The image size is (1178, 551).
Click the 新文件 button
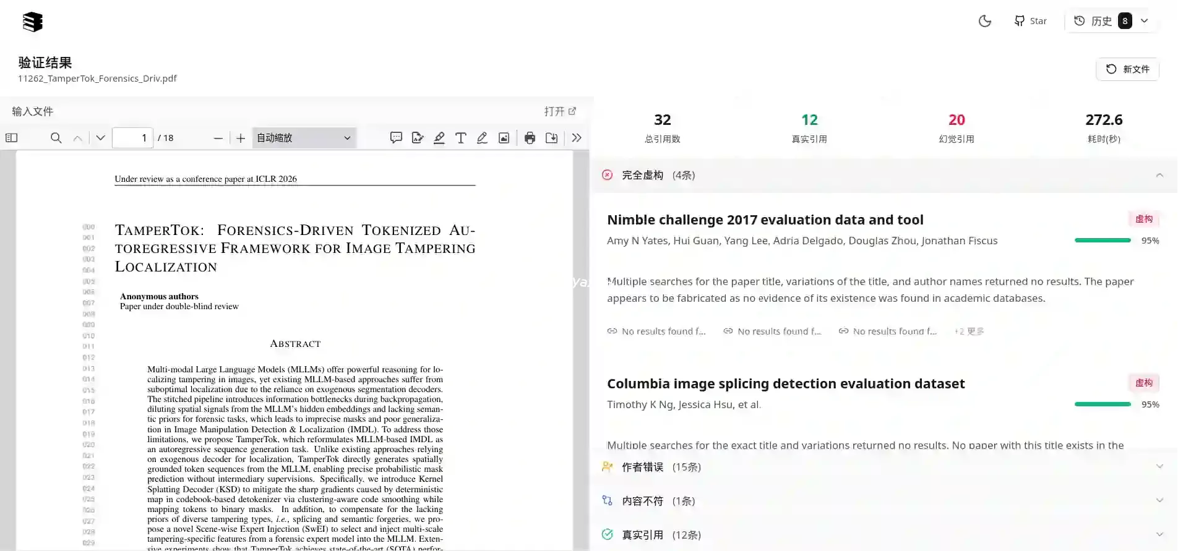pyautogui.click(x=1127, y=69)
